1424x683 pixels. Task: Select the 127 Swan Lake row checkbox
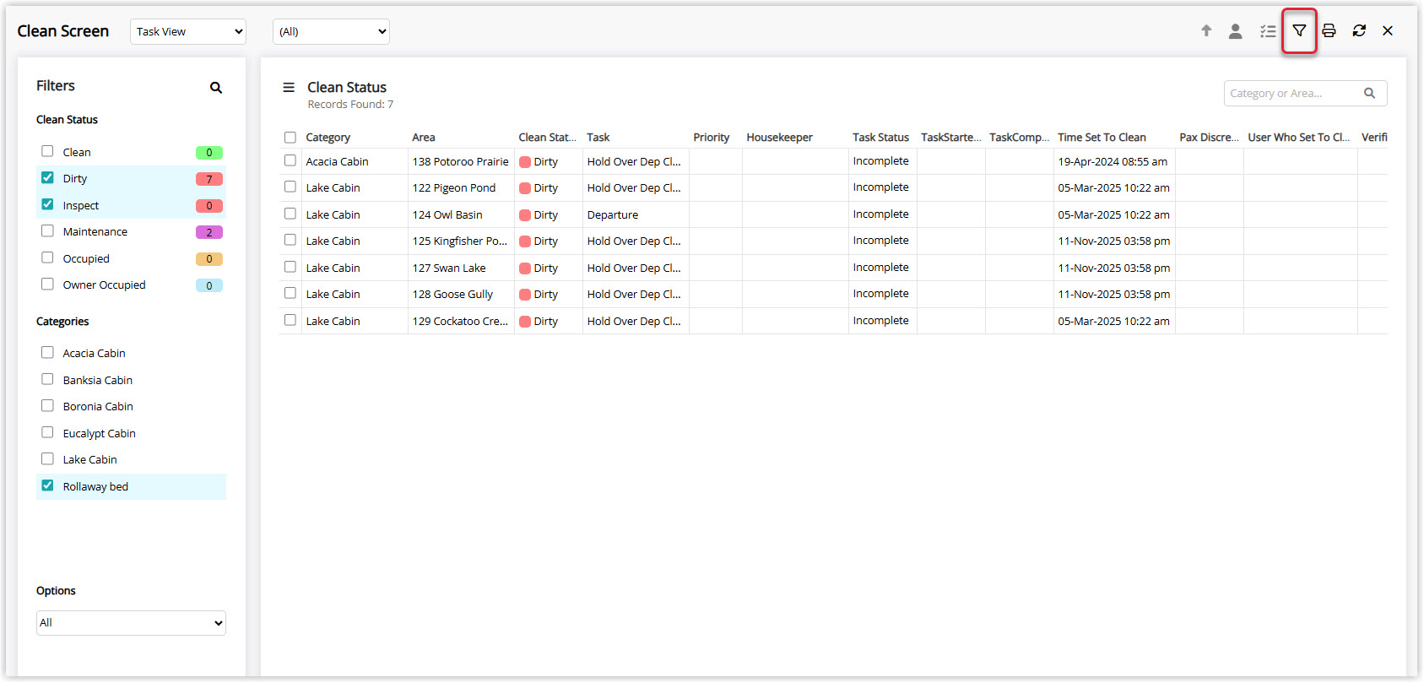click(x=290, y=267)
